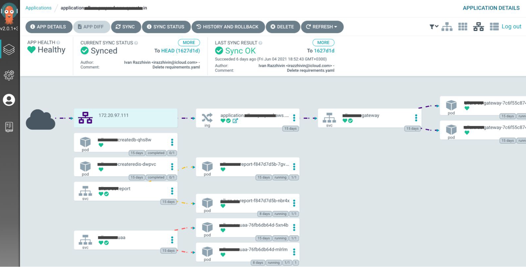Click the SYNC button
The image size is (526, 267).
[x=125, y=27]
